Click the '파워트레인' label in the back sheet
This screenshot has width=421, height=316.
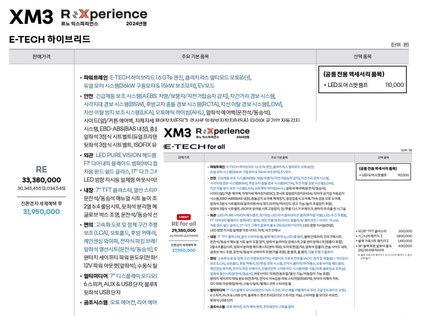96,78
